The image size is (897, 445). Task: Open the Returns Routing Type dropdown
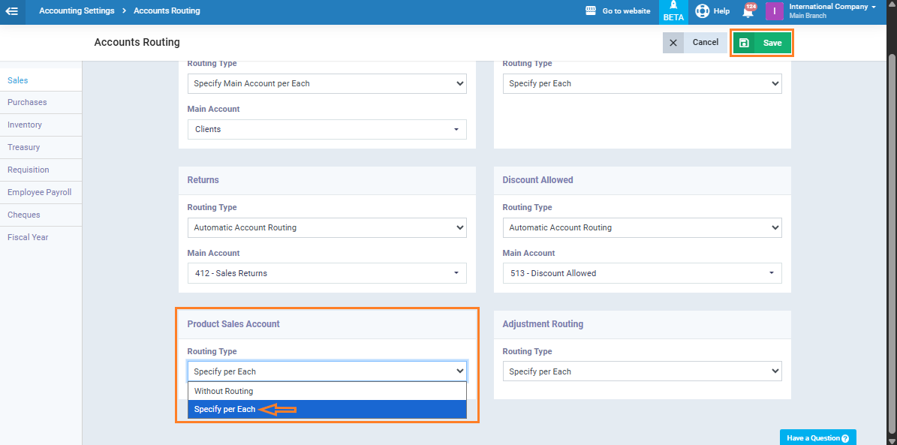[327, 227]
